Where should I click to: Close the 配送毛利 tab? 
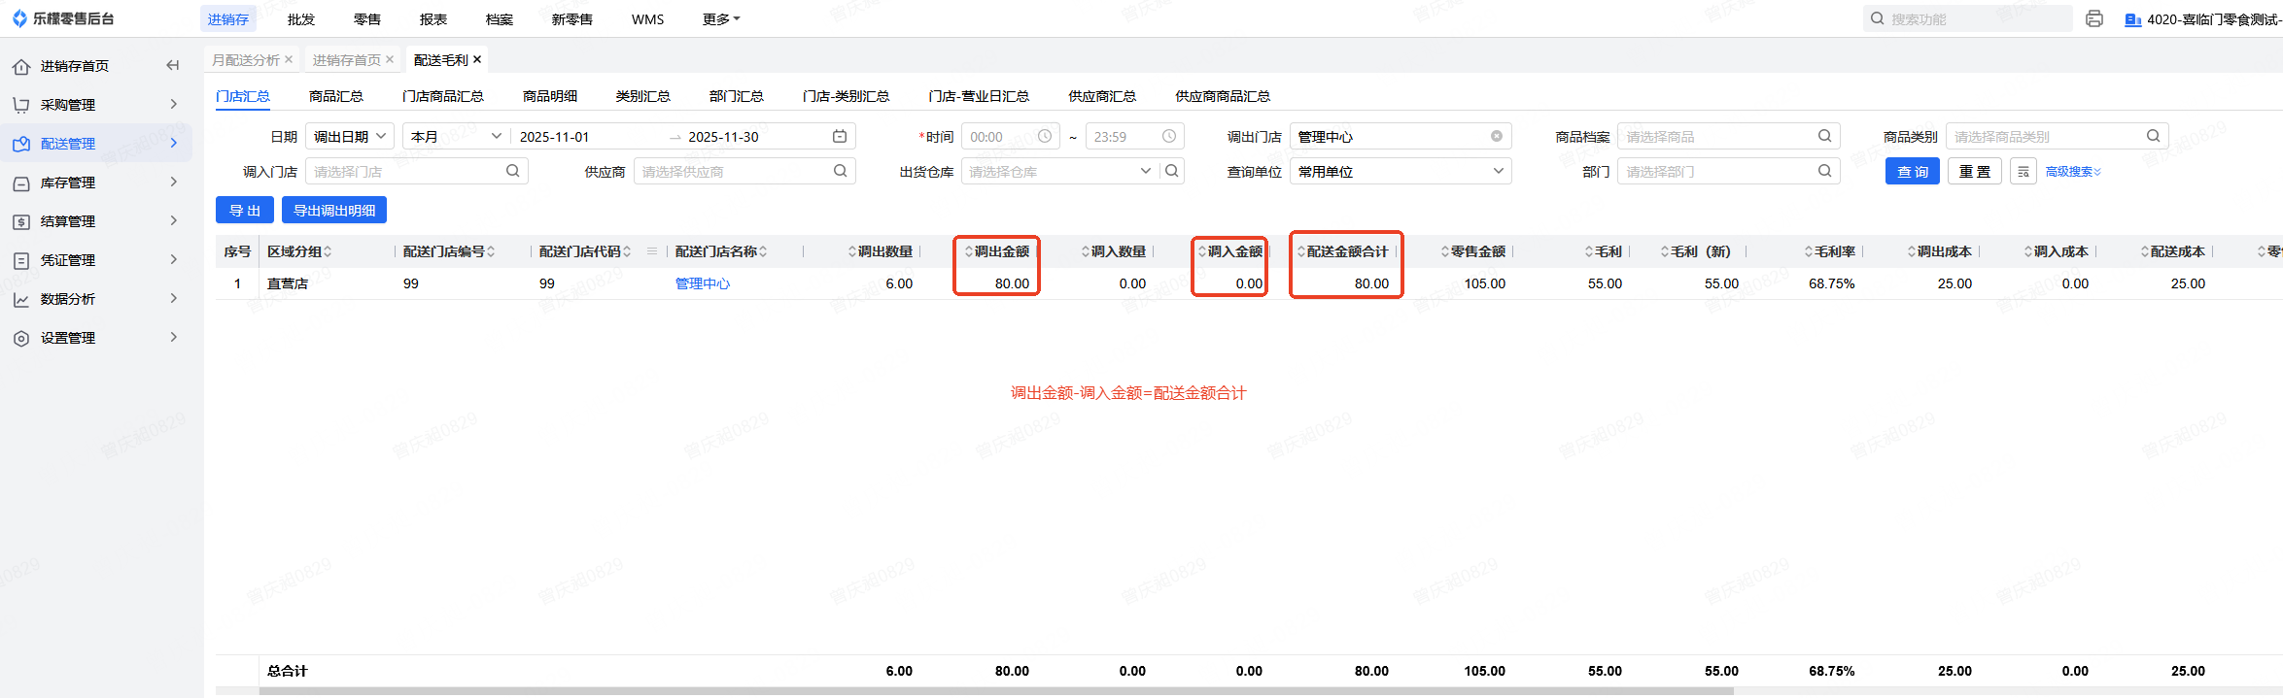pyautogui.click(x=477, y=59)
